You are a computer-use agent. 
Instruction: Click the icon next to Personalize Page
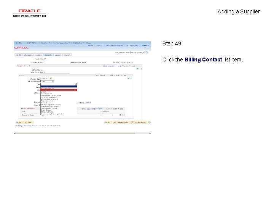point(147,52)
